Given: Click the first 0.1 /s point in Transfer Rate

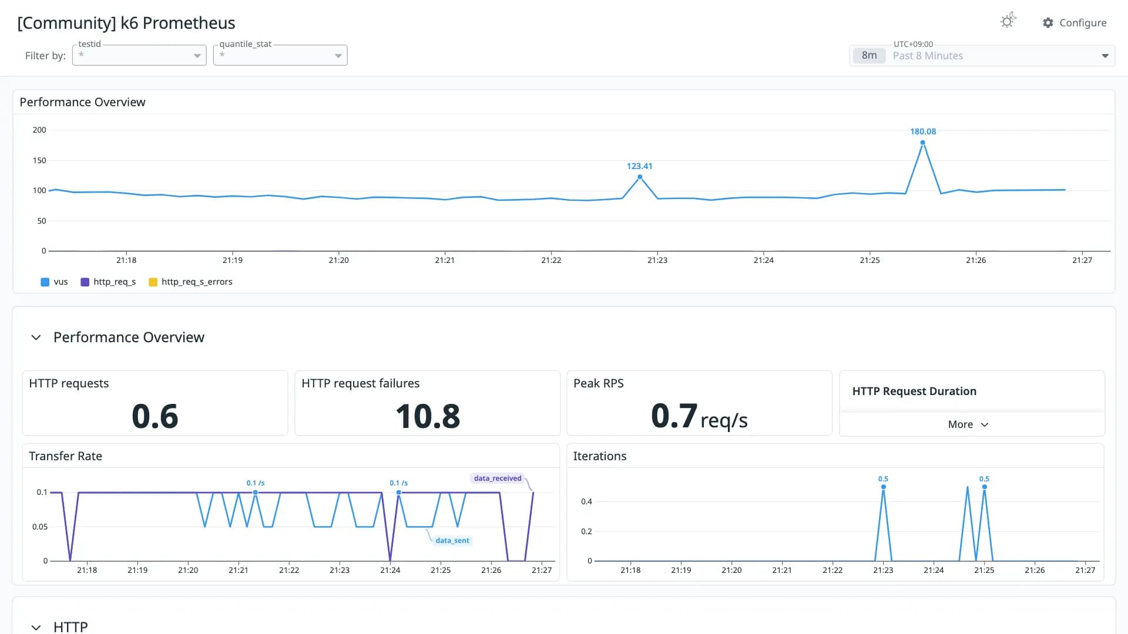Looking at the screenshot, I should point(255,493).
